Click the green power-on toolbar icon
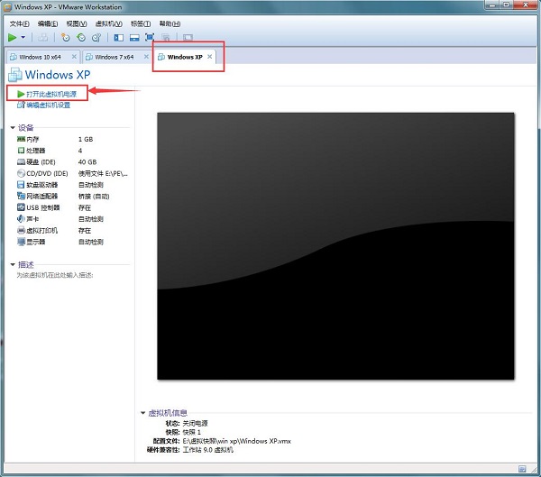Viewport: 541px width, 477px height. [13, 37]
